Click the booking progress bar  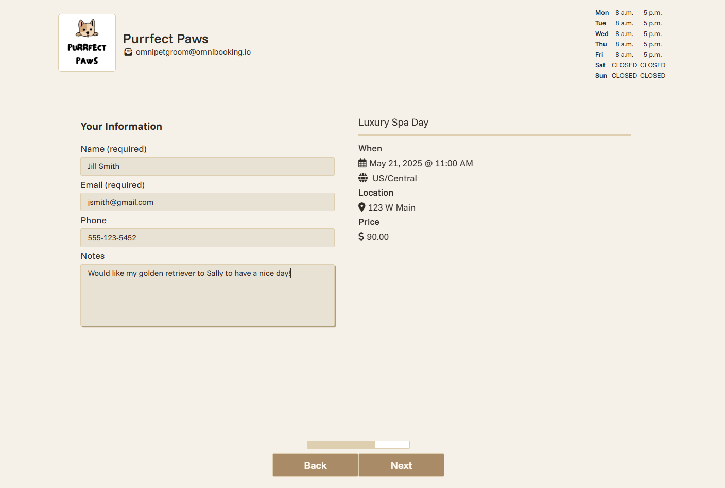tap(358, 445)
